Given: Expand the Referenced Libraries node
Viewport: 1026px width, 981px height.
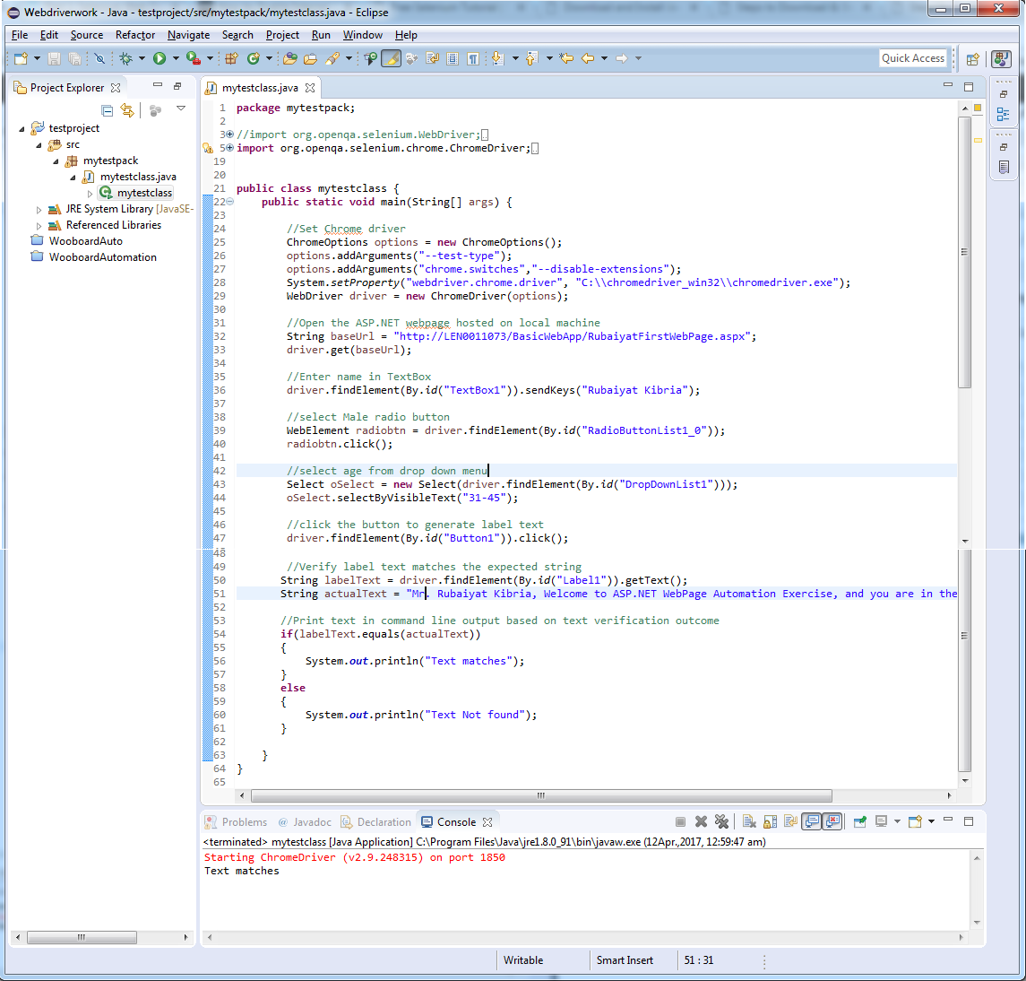Looking at the screenshot, I should point(39,226).
